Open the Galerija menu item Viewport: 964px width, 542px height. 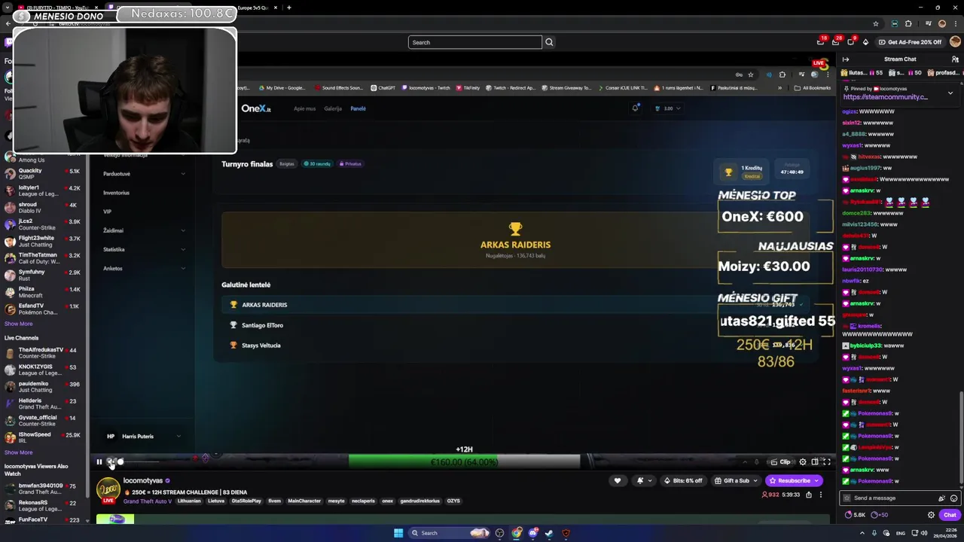coord(333,108)
